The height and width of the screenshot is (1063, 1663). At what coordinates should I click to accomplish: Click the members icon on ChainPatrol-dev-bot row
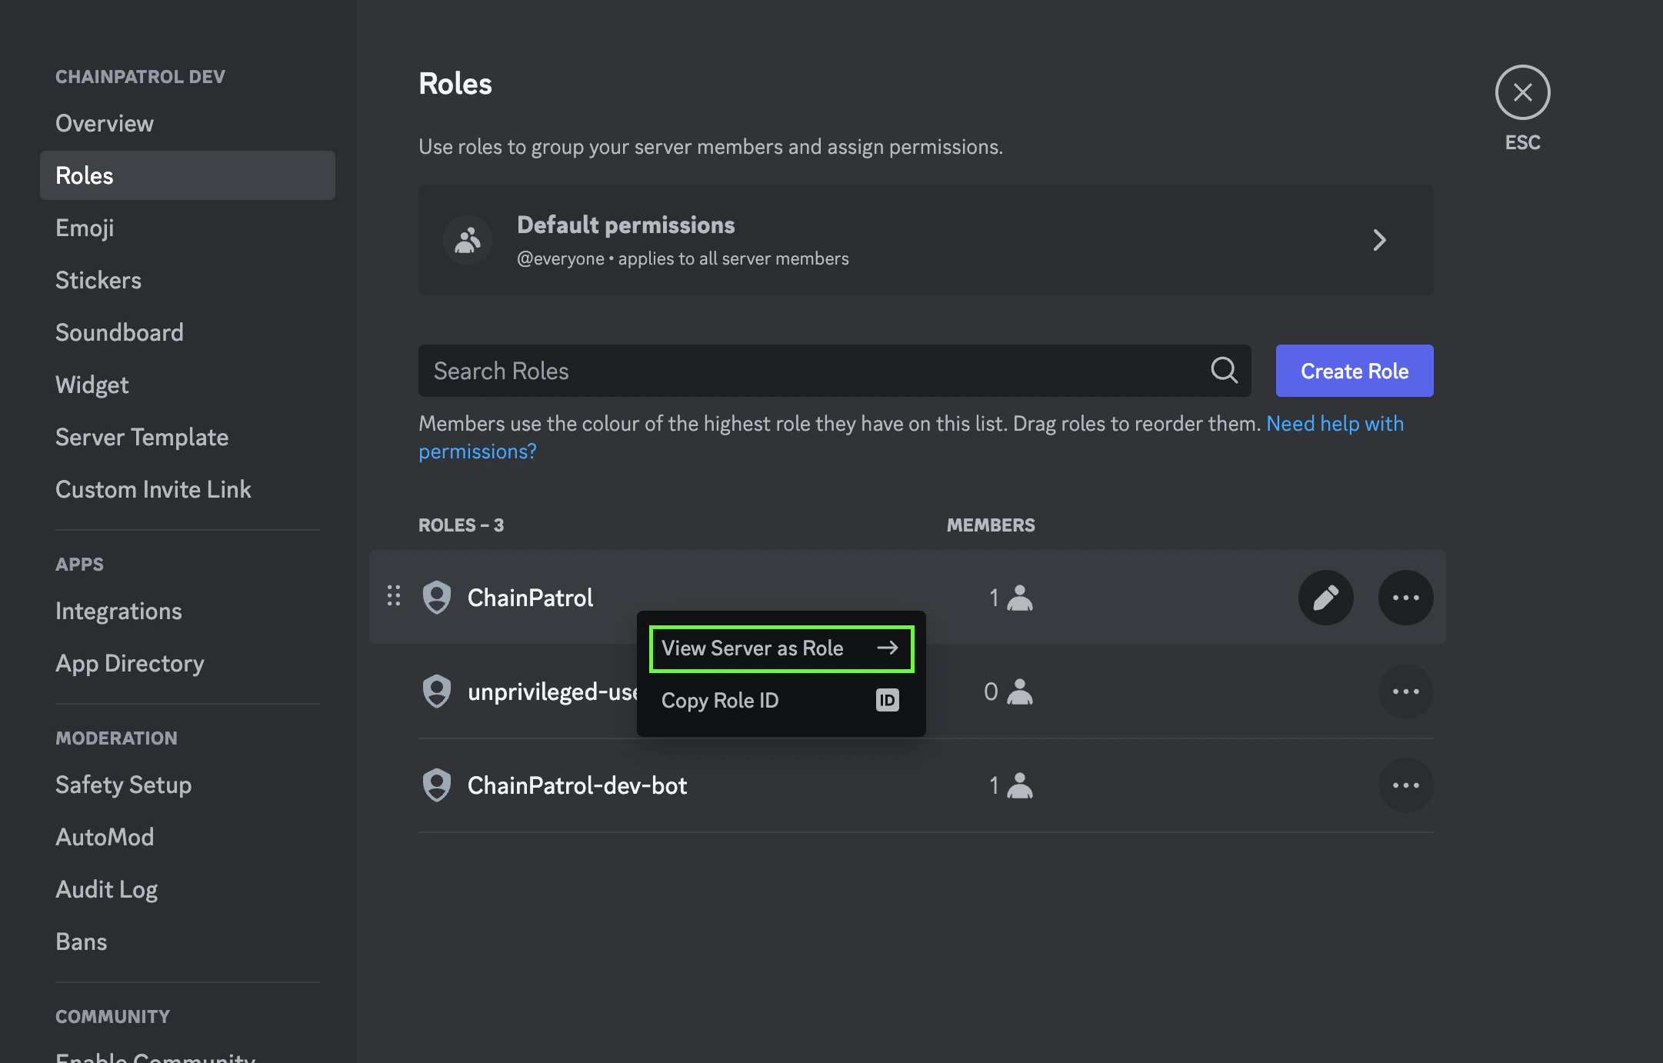pos(1020,785)
